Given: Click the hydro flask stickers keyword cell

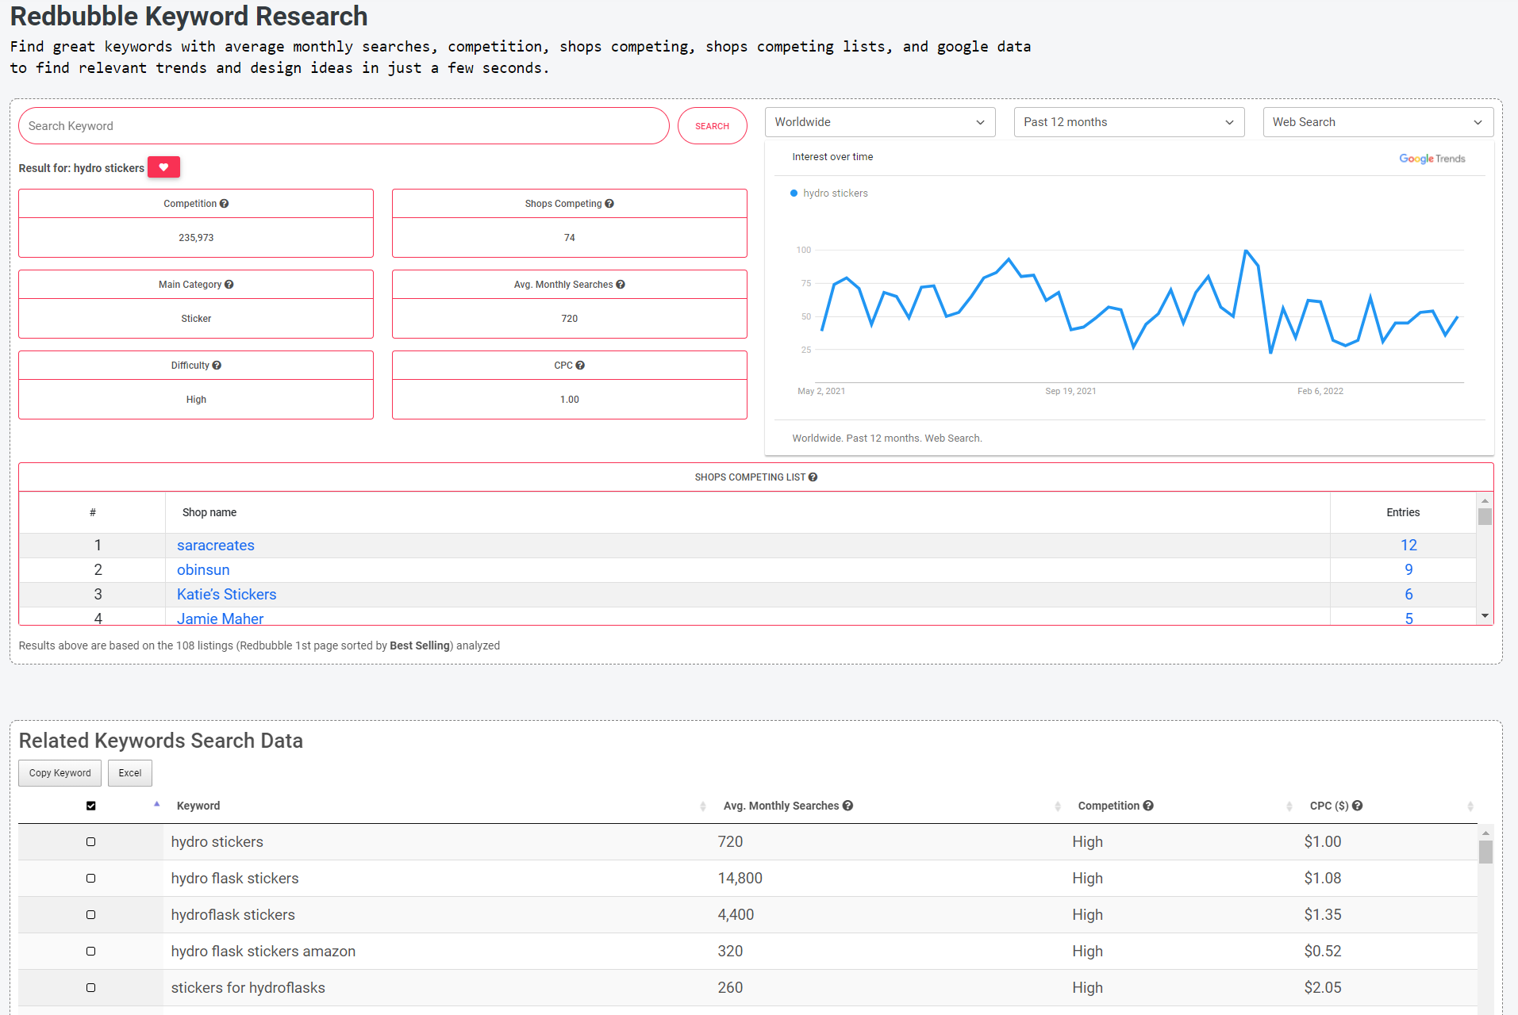Looking at the screenshot, I should click(x=235, y=879).
